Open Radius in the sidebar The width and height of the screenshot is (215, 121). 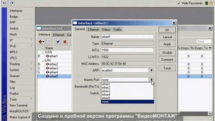pyautogui.click(x=14, y=93)
